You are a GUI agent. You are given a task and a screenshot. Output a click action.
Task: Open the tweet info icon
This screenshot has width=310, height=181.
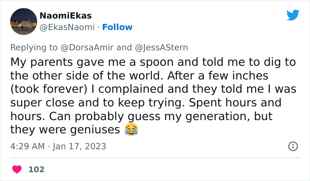click(293, 146)
